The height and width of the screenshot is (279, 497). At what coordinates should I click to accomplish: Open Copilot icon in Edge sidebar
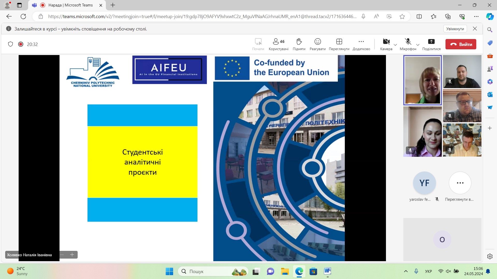point(490,17)
